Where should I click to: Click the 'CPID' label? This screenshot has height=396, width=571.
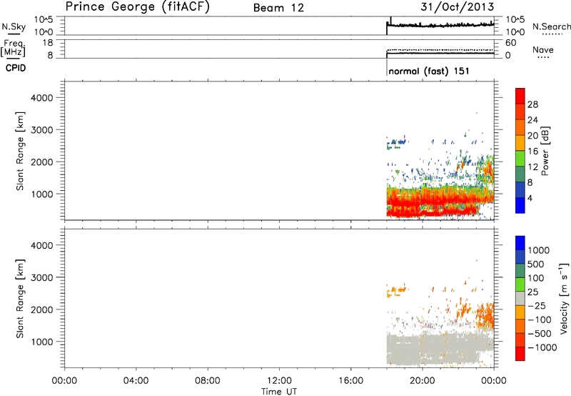coord(16,68)
